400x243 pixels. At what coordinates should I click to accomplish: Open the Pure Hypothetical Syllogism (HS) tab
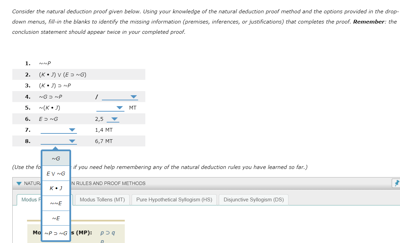pyautogui.click(x=174, y=200)
